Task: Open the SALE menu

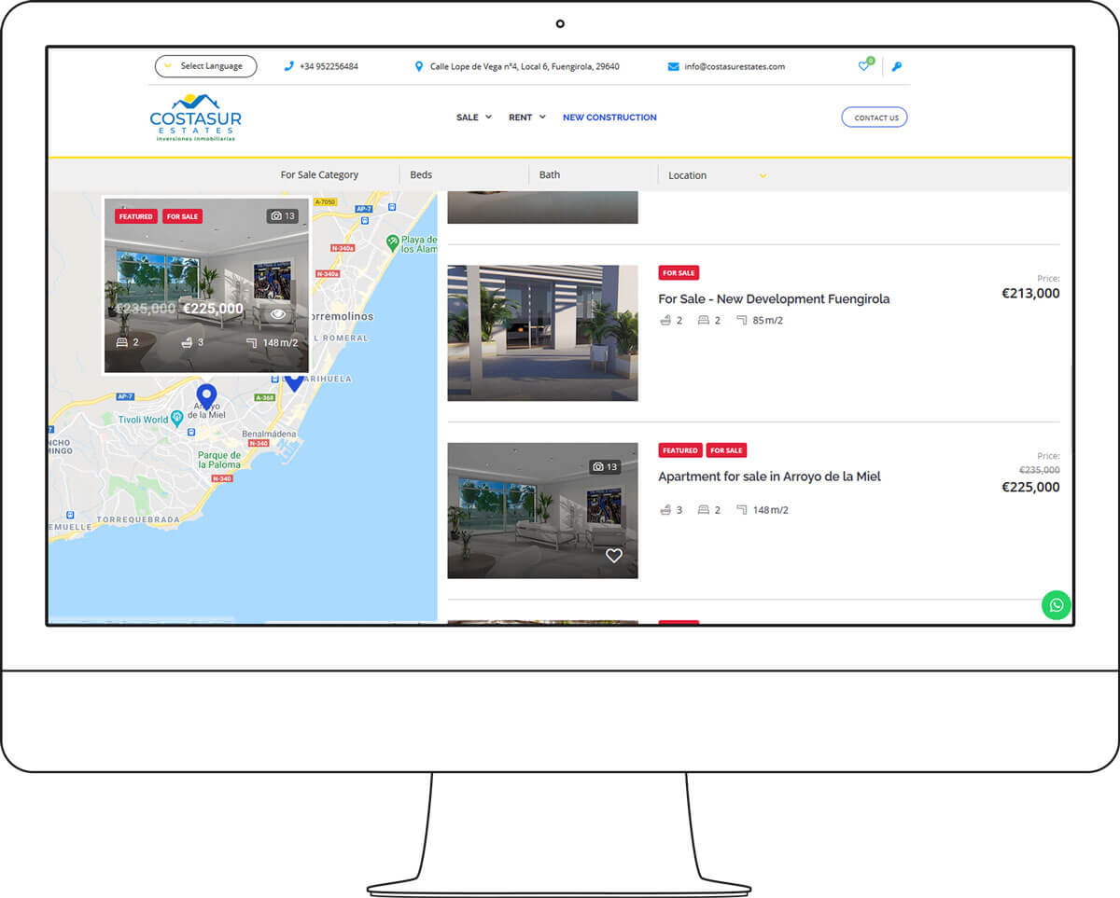Action: pyautogui.click(x=473, y=117)
